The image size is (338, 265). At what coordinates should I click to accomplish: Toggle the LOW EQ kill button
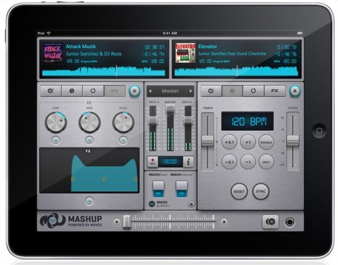tap(56, 140)
